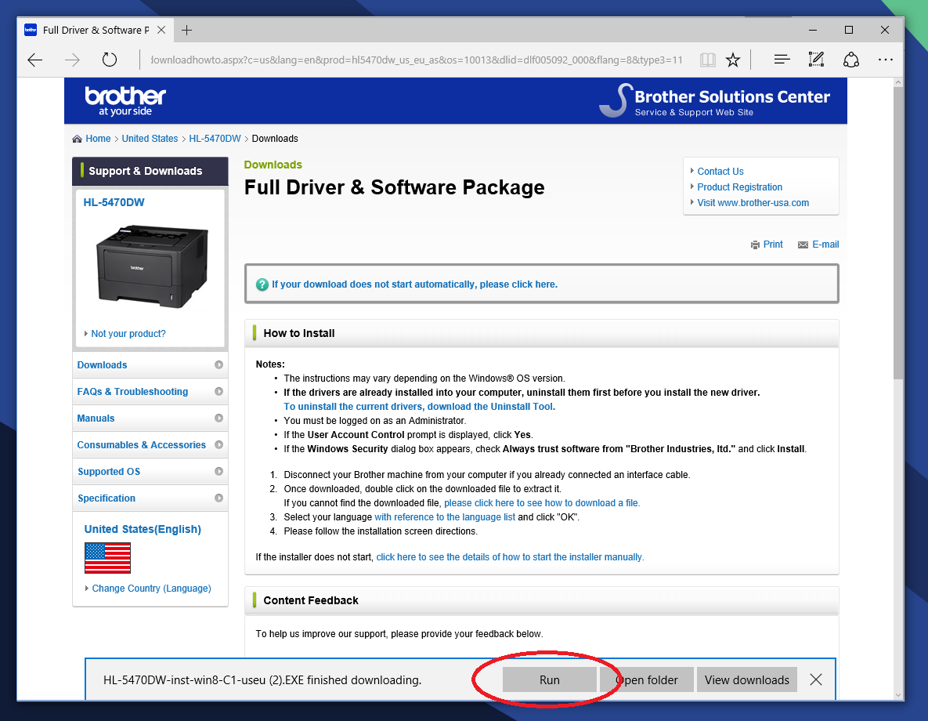Close the Full Driver & Software tab
Image resolution: width=928 pixels, height=721 pixels.
click(161, 31)
